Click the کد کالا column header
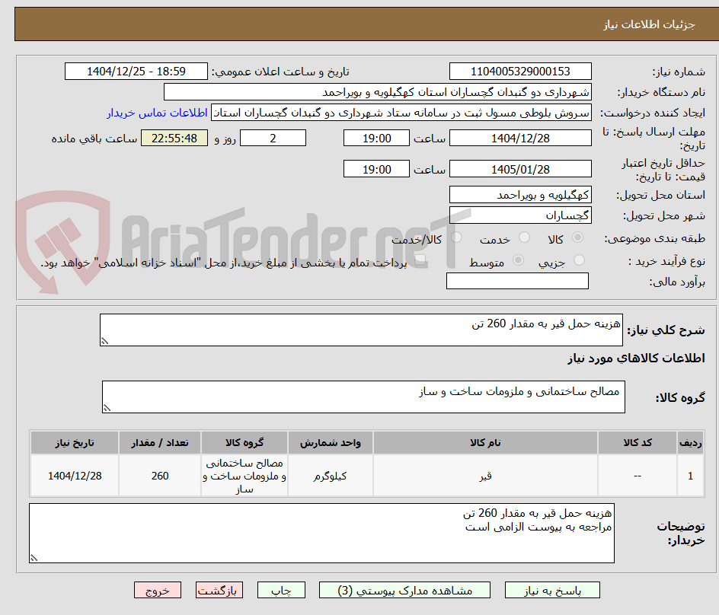The image size is (719, 615). pos(638,443)
